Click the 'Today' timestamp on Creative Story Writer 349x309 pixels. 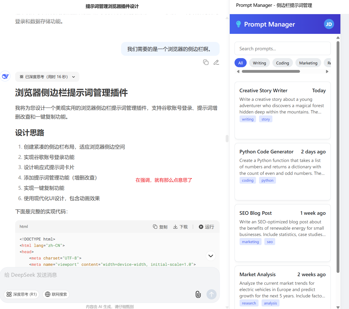coord(319,90)
